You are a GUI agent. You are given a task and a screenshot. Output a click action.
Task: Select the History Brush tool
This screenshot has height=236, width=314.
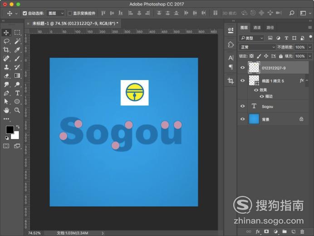tap(17, 67)
